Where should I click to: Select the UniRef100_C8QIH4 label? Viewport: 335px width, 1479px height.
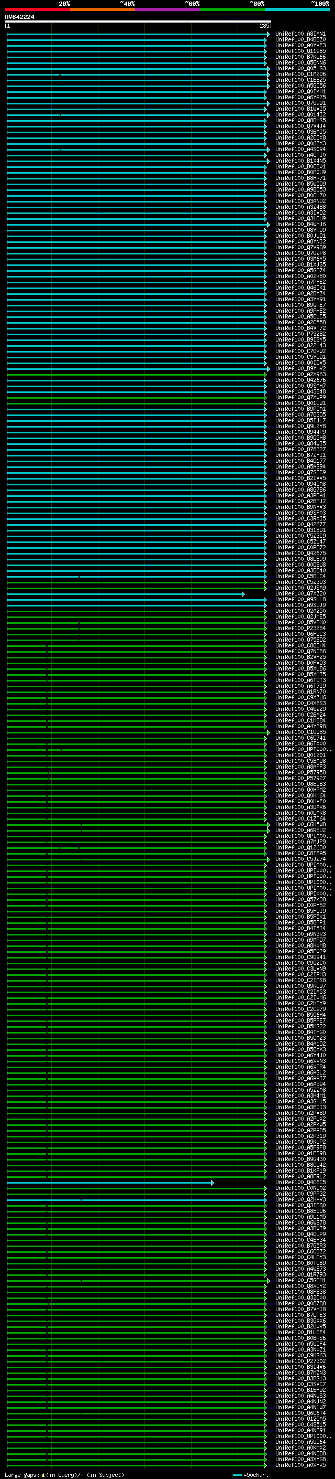click(x=300, y=645)
